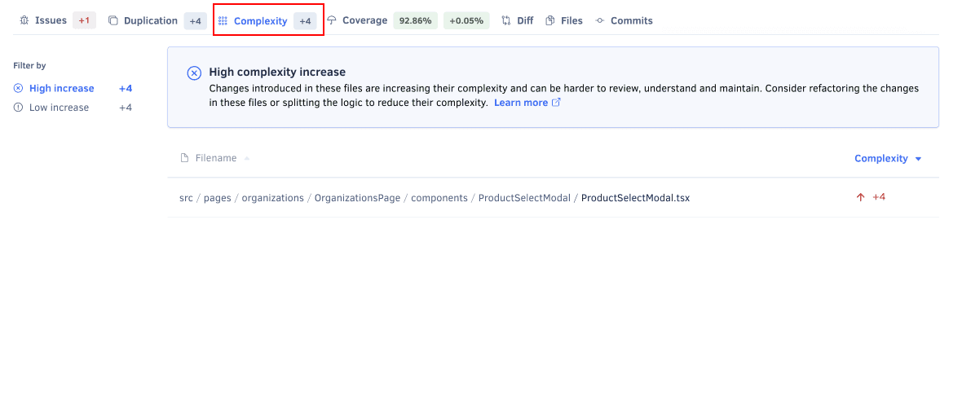Click the +4 complexity value in file row
Screen dimensions: 962x396
pos(879,197)
